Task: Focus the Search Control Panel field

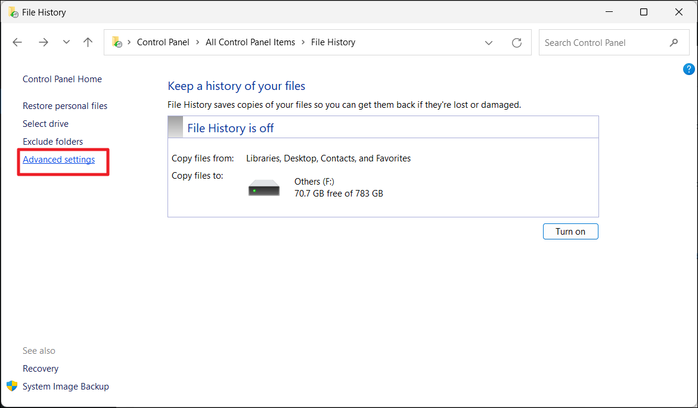Action: pyautogui.click(x=602, y=42)
